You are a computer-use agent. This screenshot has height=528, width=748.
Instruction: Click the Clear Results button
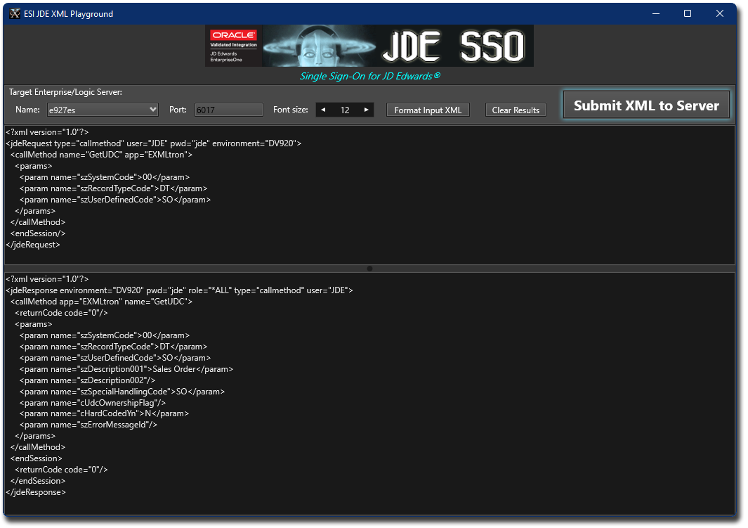tap(516, 110)
